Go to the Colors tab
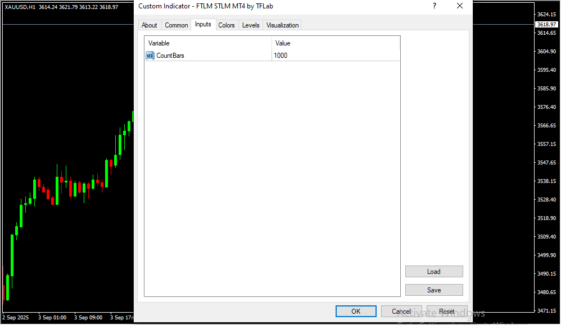The image size is (561, 325). pos(227,25)
